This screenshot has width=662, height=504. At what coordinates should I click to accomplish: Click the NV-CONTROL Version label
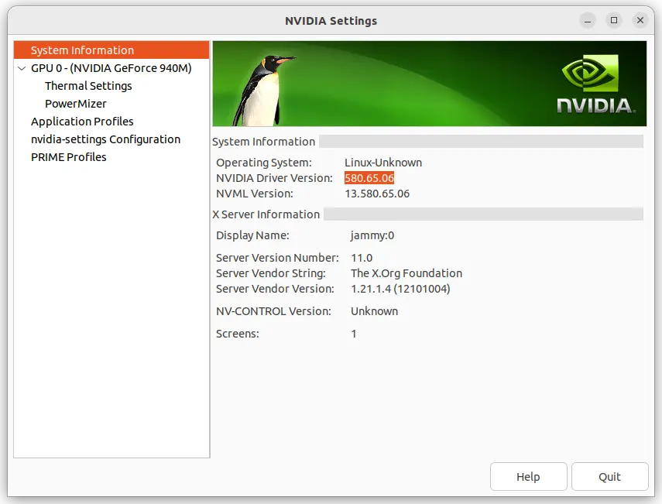tap(273, 311)
